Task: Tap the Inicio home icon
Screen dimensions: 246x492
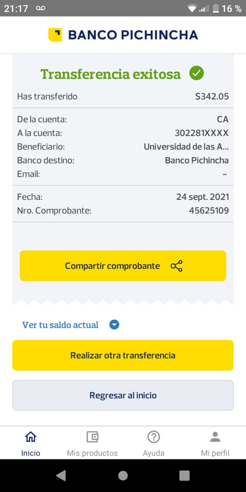Action: (31, 437)
